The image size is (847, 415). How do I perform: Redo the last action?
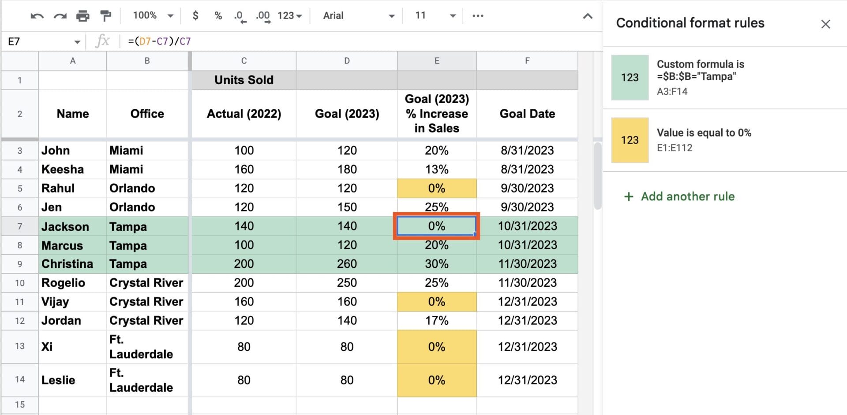point(60,15)
